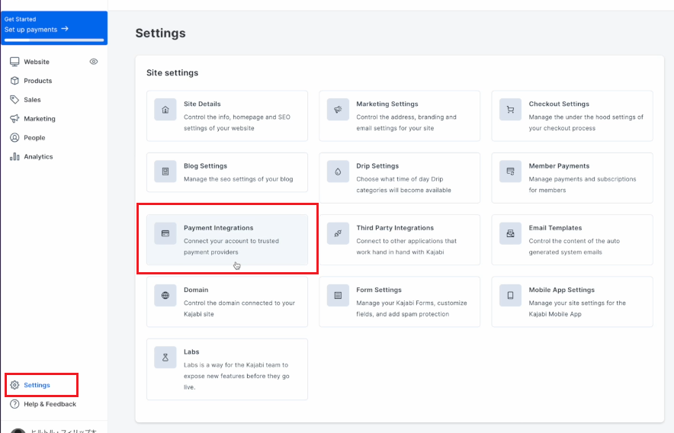This screenshot has width=674, height=433.
Task: Click text 'Control the domain connected to your Kajabi site'
Action: pos(239,308)
